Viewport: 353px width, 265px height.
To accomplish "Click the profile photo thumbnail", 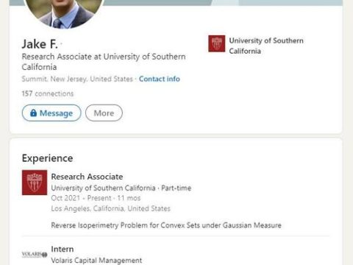I will point(64,13).
